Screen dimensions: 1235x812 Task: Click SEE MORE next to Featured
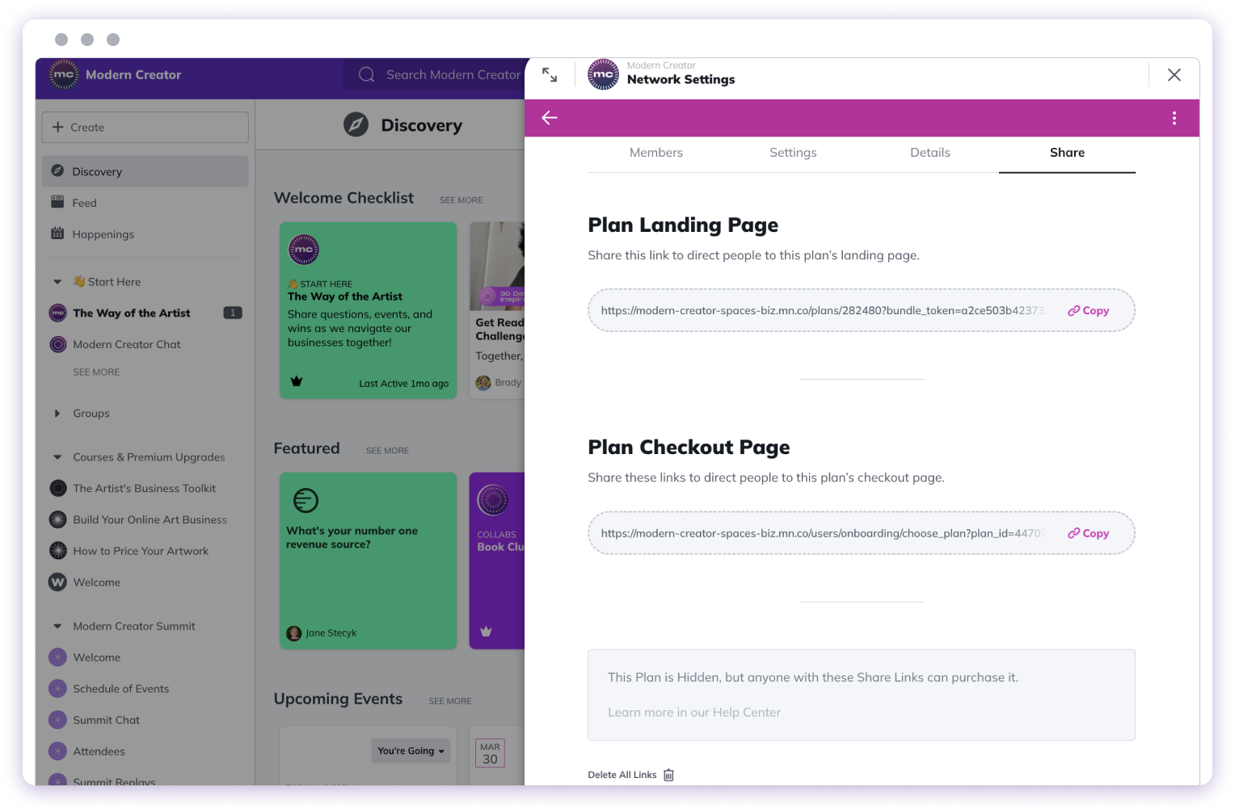pos(387,451)
